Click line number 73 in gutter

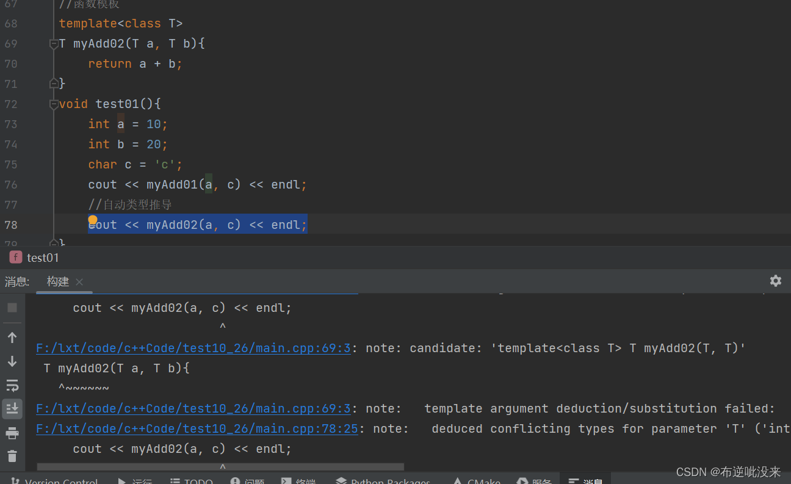point(11,125)
